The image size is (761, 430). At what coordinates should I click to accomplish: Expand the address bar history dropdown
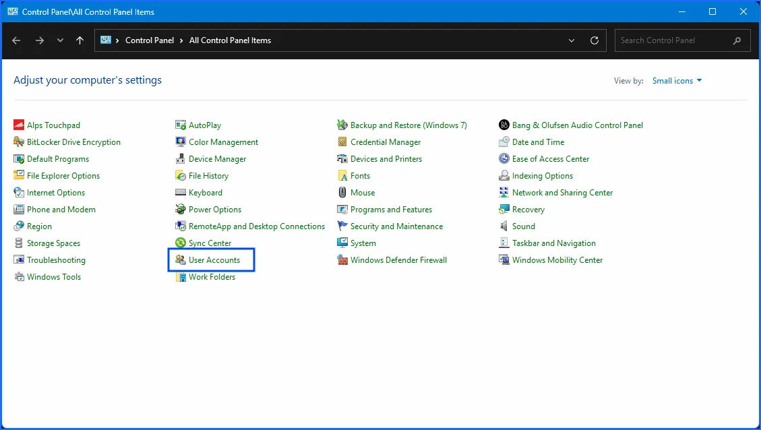coord(572,40)
